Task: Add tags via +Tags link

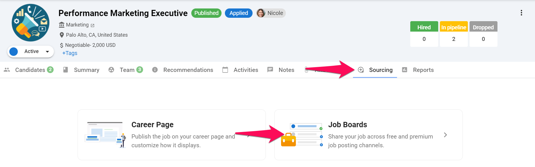Action: (x=70, y=53)
